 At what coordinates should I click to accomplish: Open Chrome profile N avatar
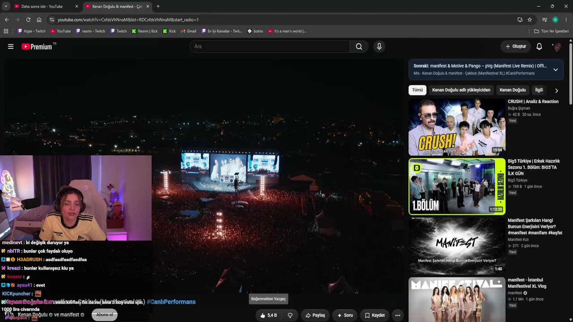(555, 20)
